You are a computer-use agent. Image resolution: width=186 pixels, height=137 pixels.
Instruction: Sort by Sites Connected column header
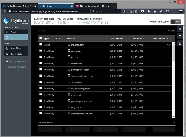pyautogui.click(x=161, y=38)
